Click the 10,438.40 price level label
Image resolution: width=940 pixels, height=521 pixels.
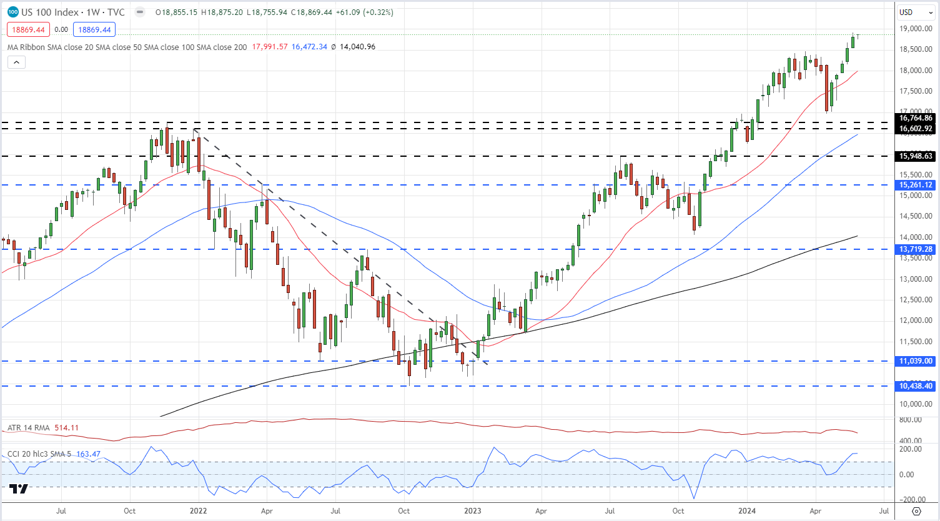coord(916,386)
